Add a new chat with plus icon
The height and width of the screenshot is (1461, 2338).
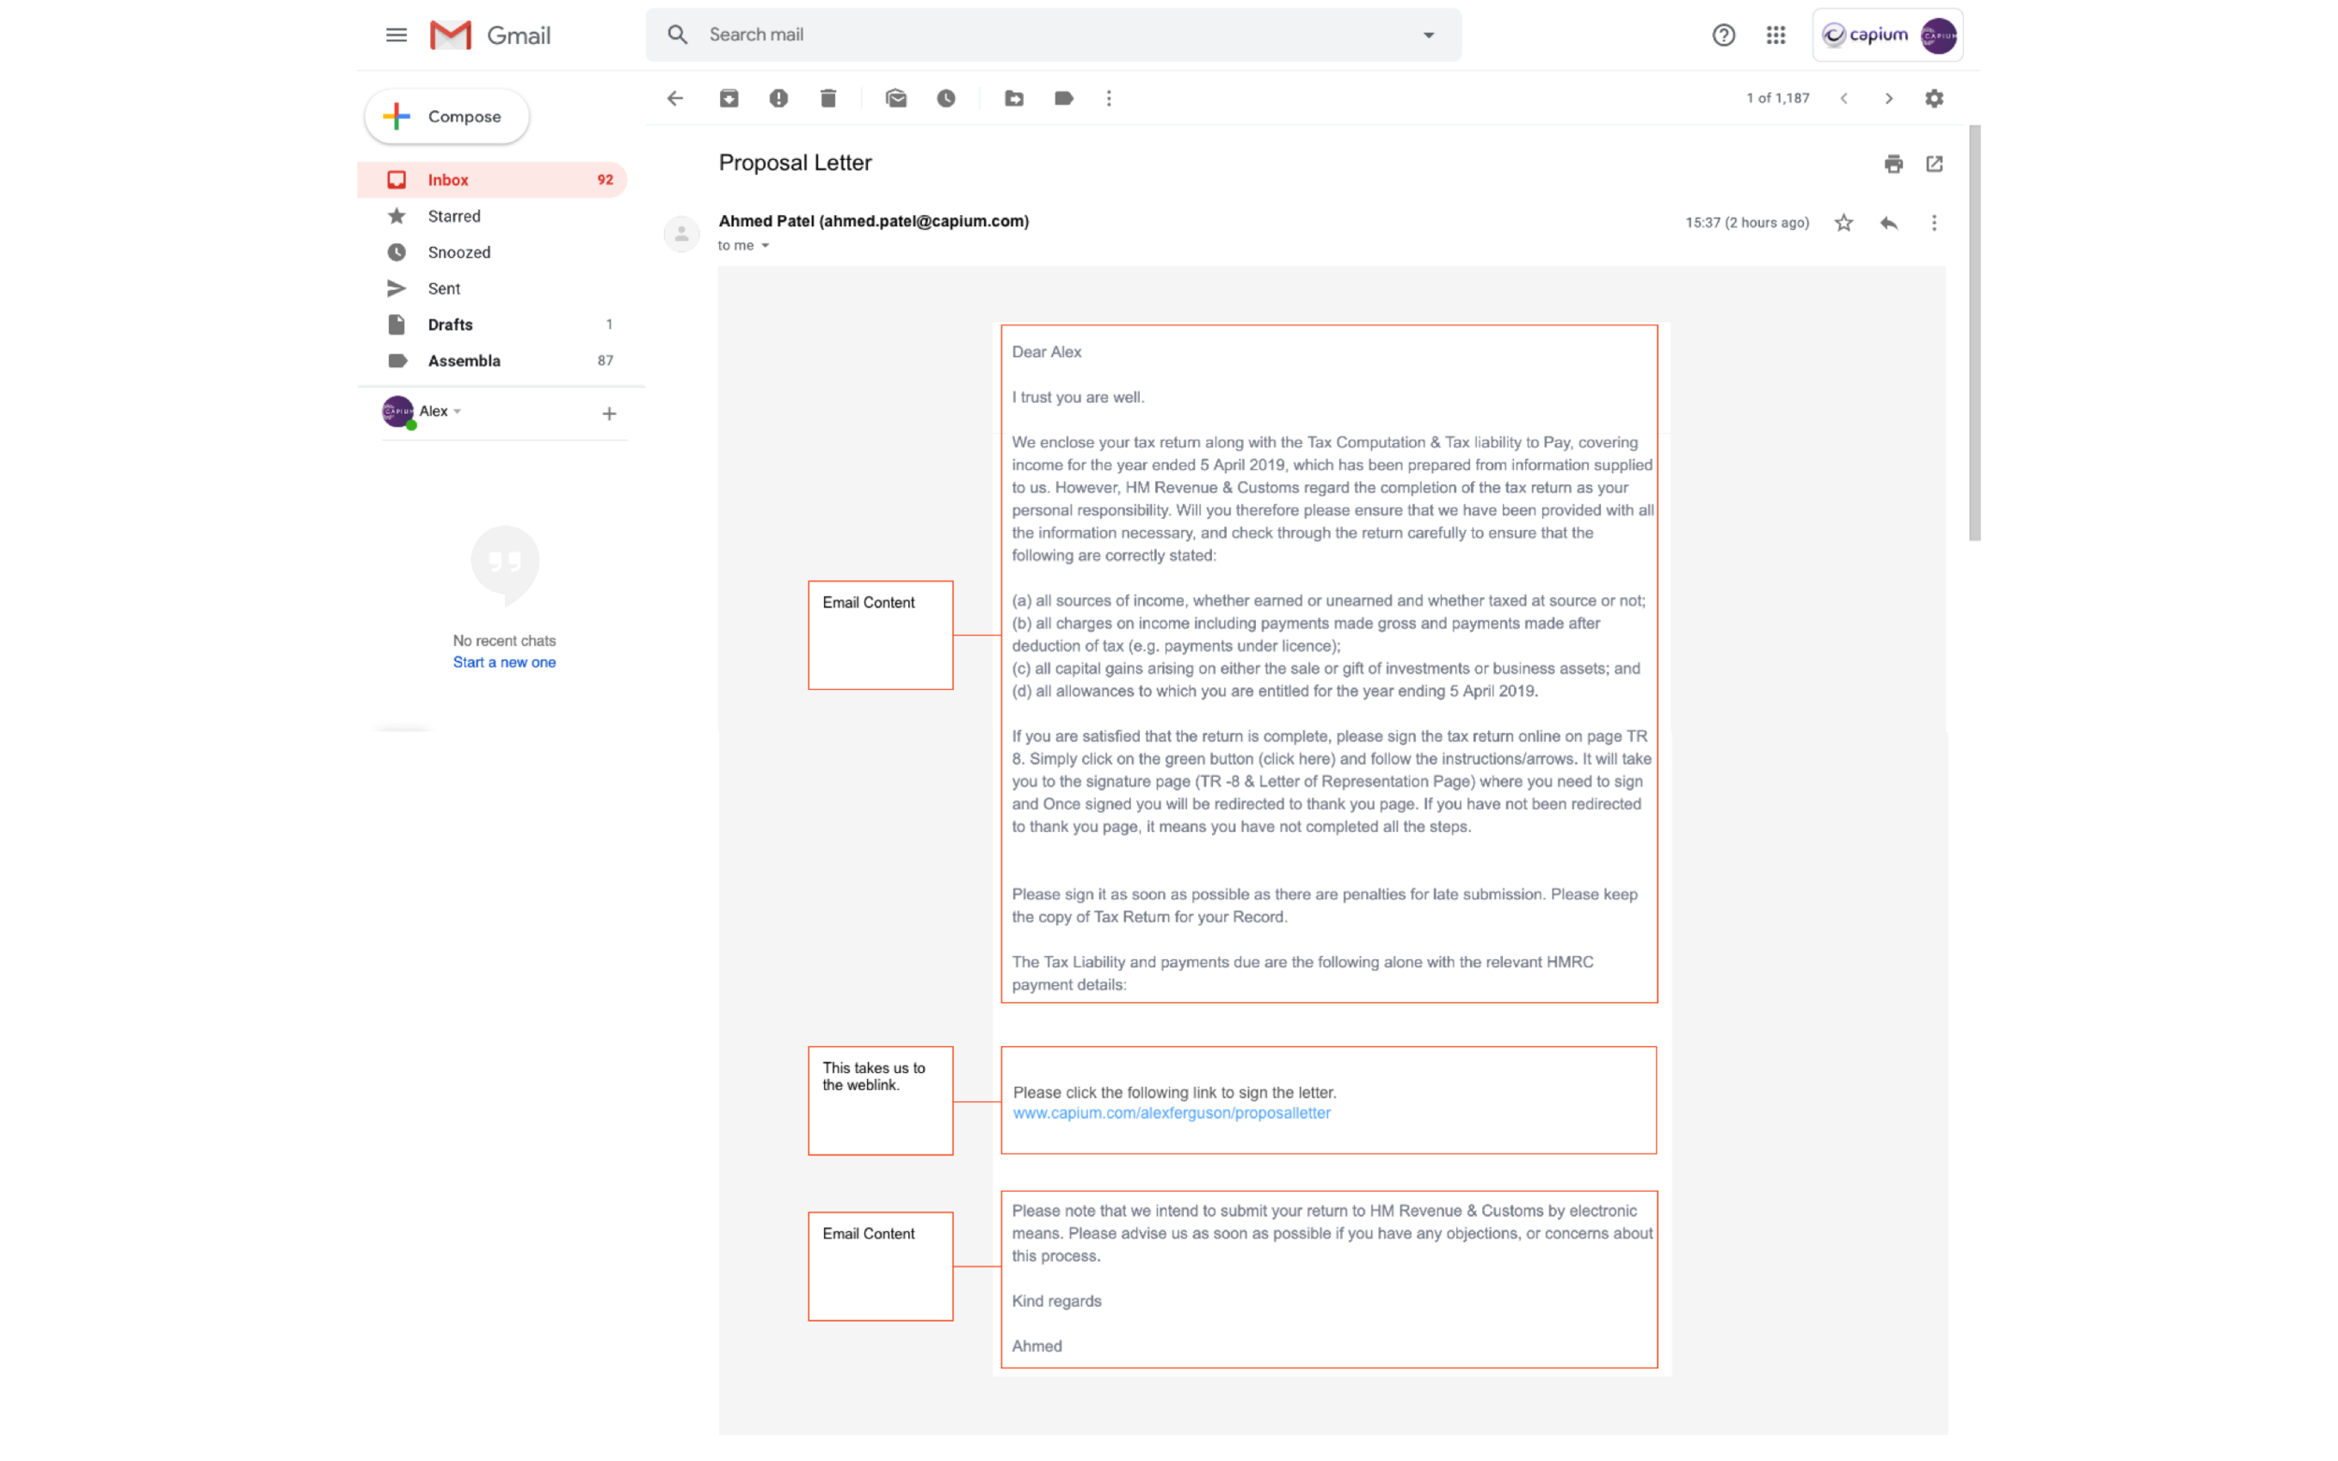(608, 413)
